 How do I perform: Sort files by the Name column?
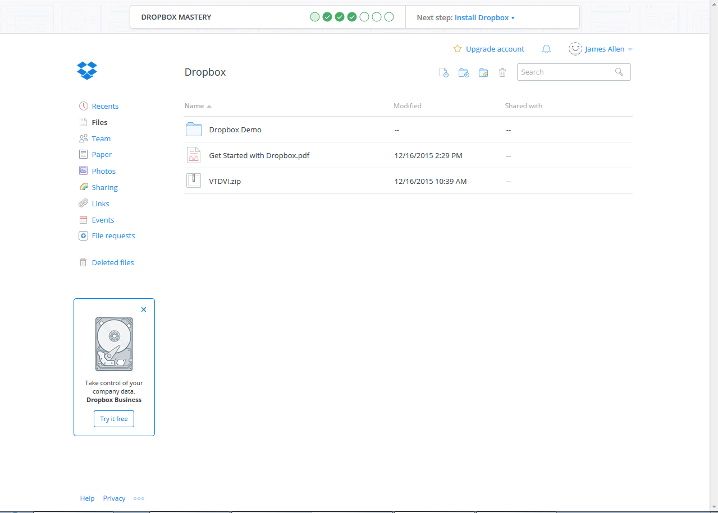pyautogui.click(x=194, y=106)
